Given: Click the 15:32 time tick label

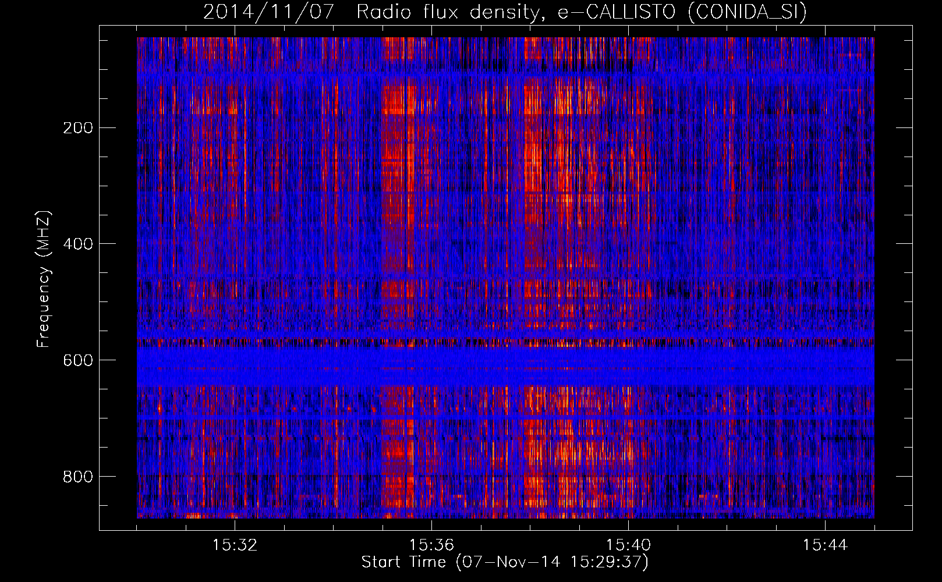Looking at the screenshot, I should point(235,545).
